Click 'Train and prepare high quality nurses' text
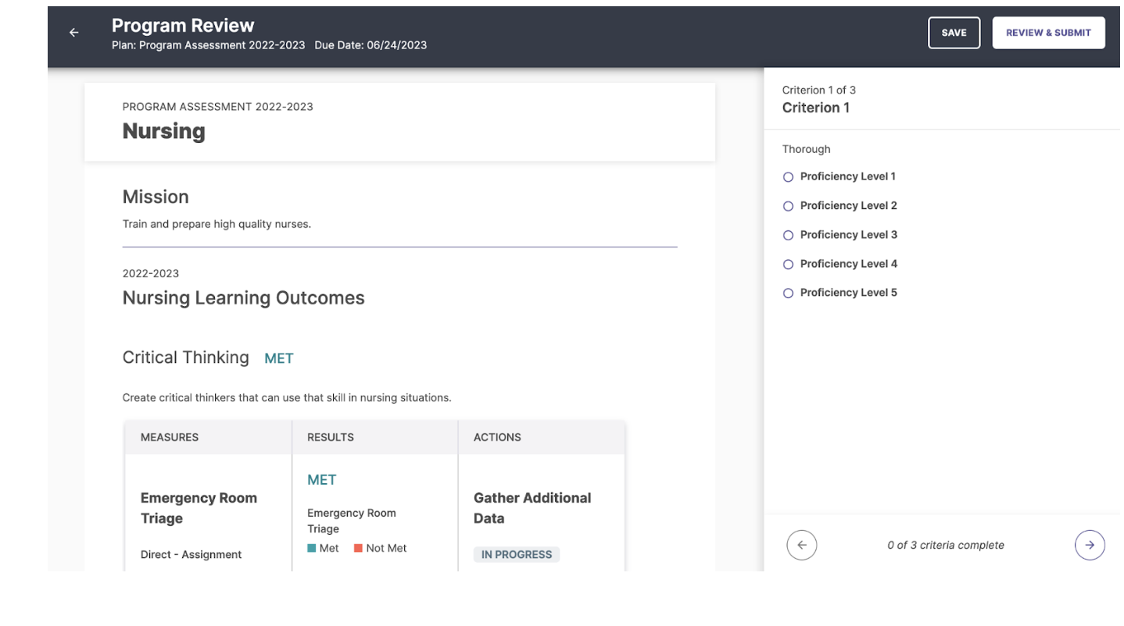Viewport: 1124px width, 626px height. click(217, 224)
